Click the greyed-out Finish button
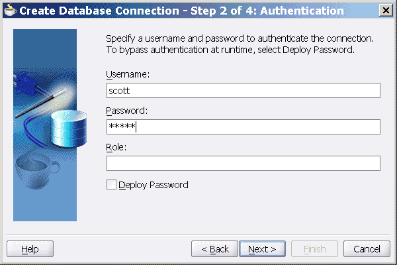Image resolution: width=397 pixels, height=265 pixels. (x=314, y=249)
